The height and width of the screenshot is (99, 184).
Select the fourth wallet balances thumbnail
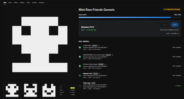tap(67, 90)
